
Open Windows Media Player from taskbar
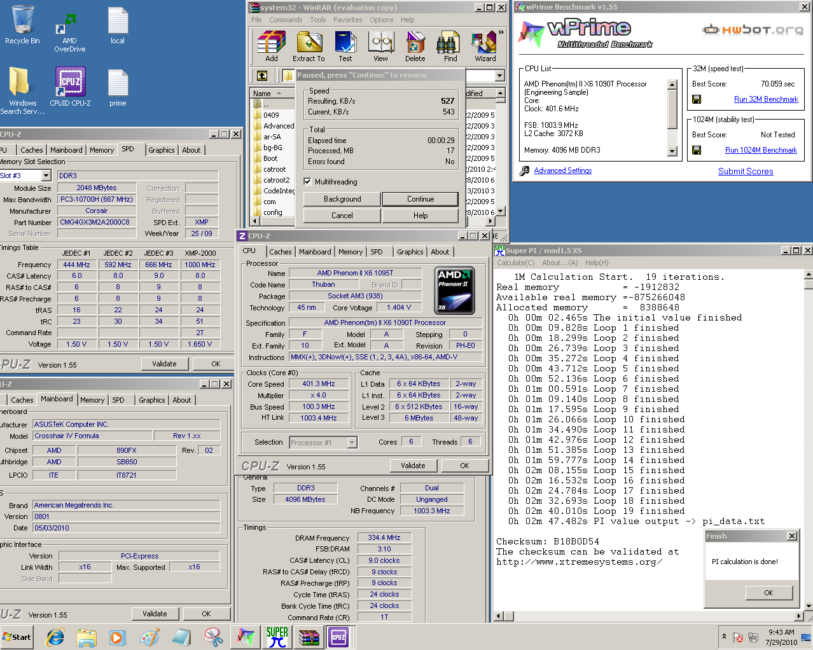[x=118, y=637]
